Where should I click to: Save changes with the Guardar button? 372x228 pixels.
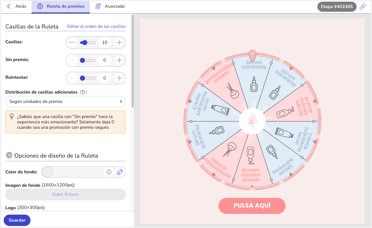(x=17, y=220)
